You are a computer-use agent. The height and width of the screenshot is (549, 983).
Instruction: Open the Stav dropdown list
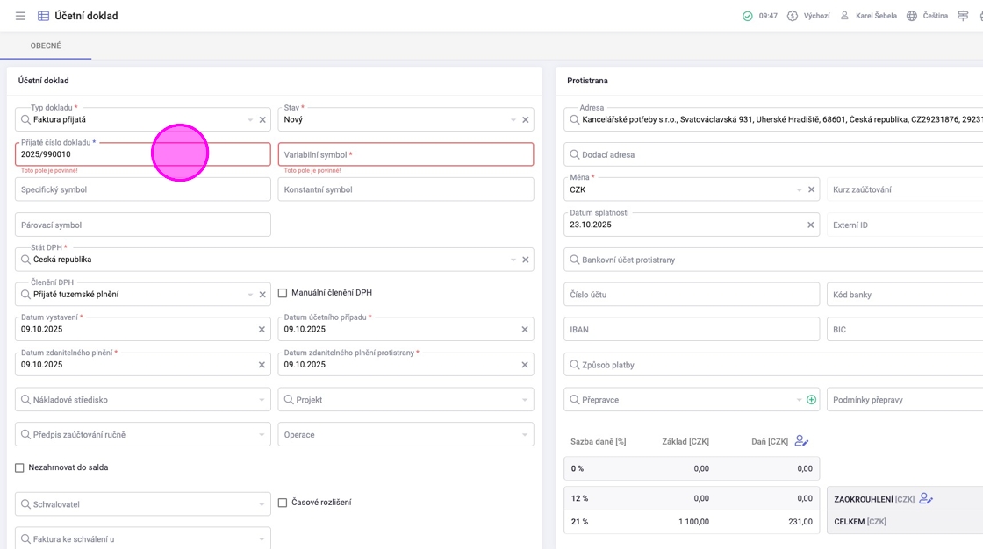513,119
